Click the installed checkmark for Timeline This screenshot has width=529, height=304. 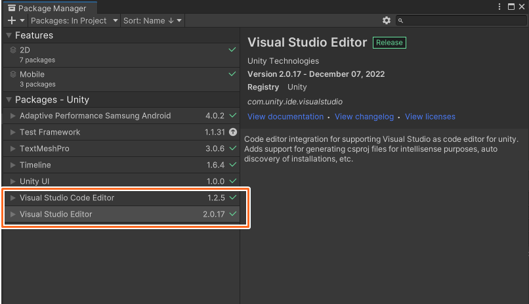click(232, 165)
